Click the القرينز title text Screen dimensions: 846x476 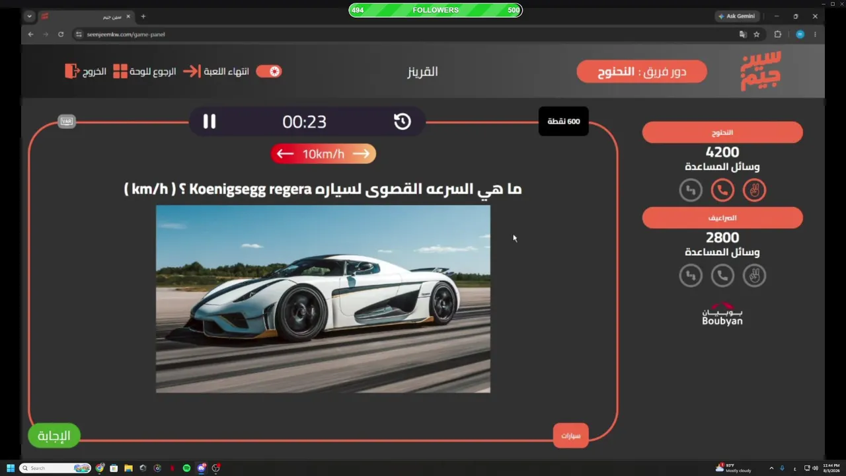[422, 71]
